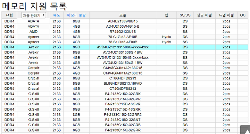Click 2133 speed in F4-2133C15Q-32GRK row
Image resolution: width=250 pixels, height=134 pixels.
pyautogui.click(x=57, y=94)
